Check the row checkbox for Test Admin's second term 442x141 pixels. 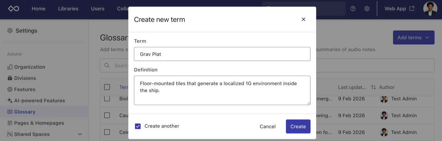click(x=107, y=115)
